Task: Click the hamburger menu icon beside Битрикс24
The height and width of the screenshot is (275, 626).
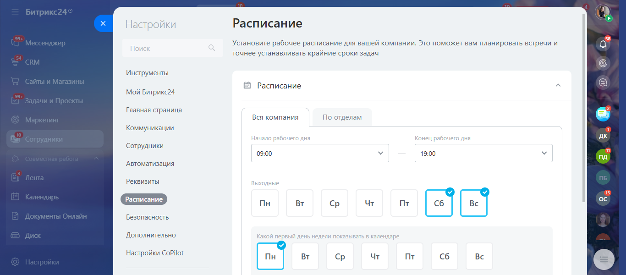Action: (x=15, y=12)
